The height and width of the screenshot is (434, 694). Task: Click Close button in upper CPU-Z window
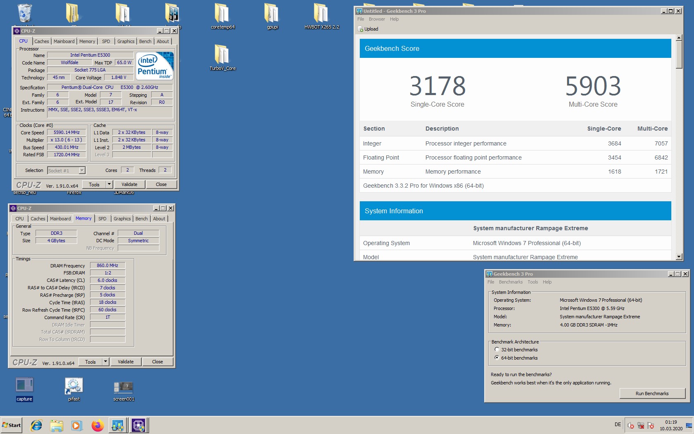tap(161, 184)
